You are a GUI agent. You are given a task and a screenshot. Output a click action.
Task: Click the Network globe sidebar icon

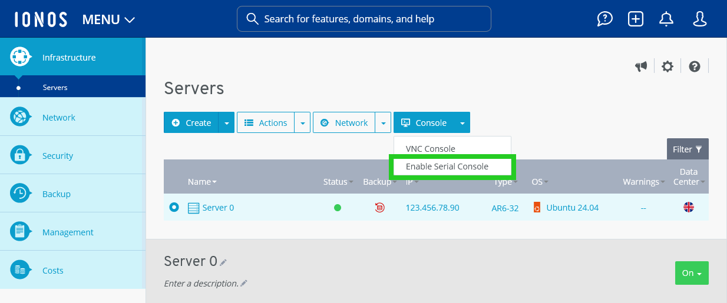point(20,117)
